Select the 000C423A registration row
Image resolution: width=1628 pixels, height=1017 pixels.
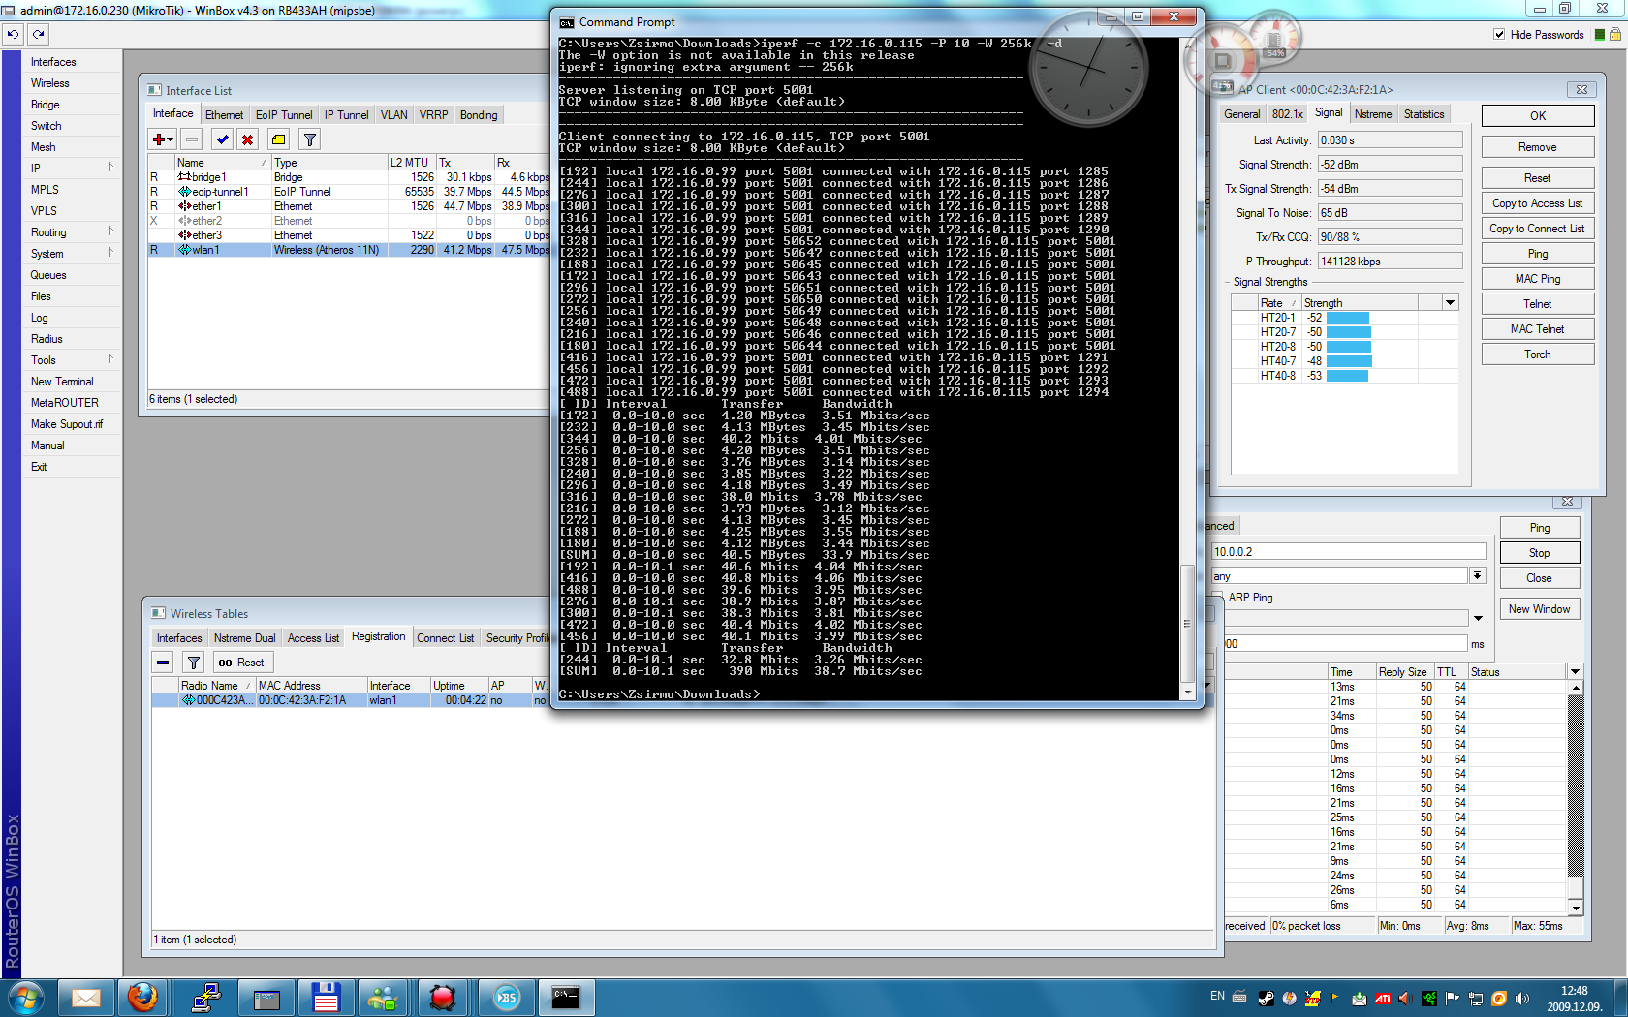click(351, 700)
